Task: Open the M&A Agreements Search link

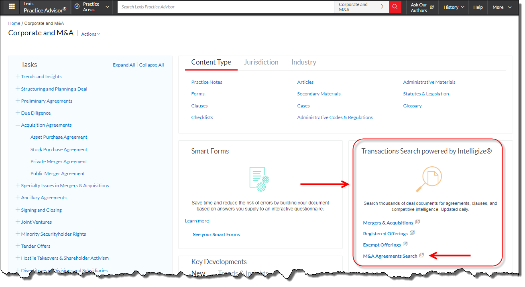Action: [390, 256]
